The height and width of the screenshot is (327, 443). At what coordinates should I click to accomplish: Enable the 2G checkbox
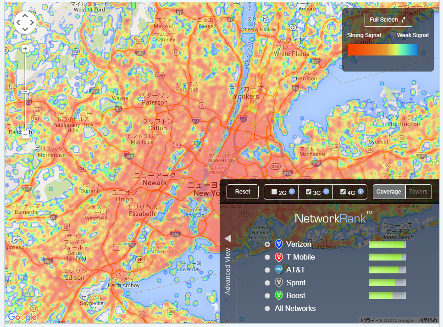point(274,192)
